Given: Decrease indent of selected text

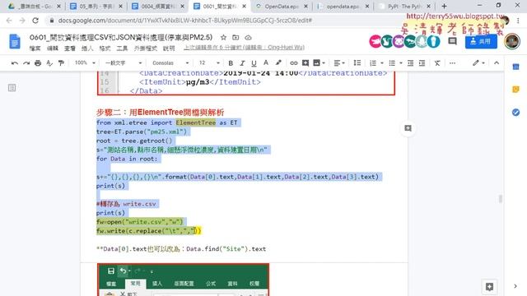Looking at the screenshot, I should coord(410,63).
